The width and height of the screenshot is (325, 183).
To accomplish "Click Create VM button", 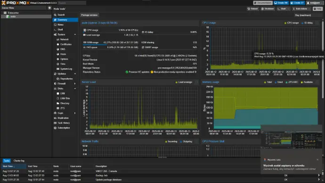I will pos(281,3).
